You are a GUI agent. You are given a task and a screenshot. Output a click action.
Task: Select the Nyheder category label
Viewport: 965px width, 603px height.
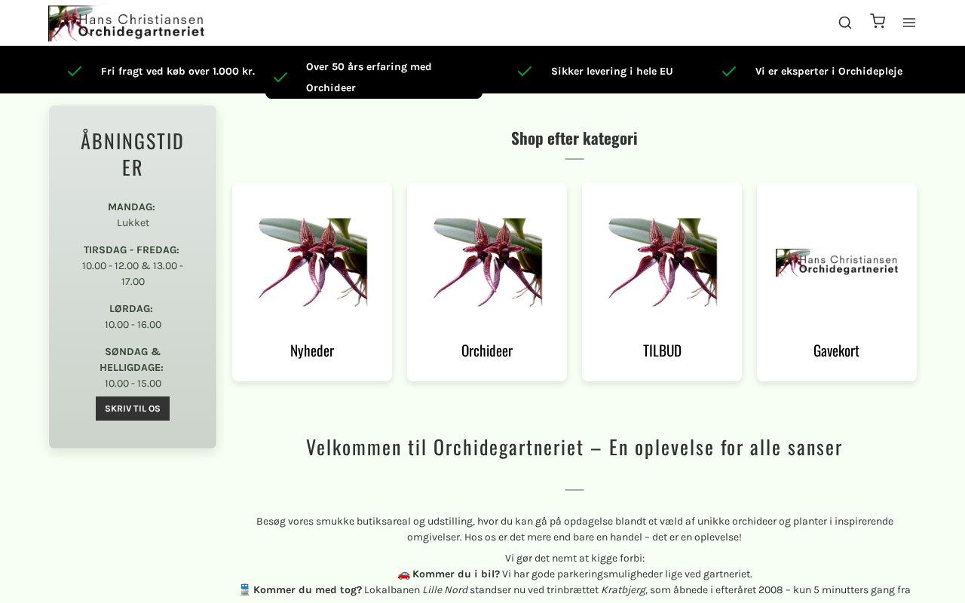(x=312, y=350)
